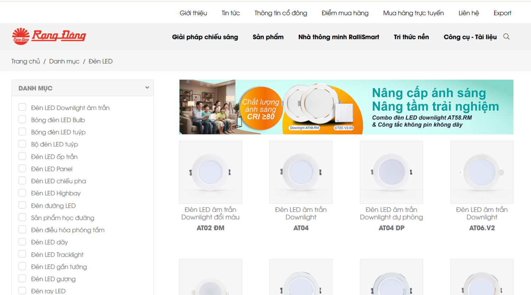Open the search magnifier icon
The height and width of the screenshot is (295, 531).
[x=506, y=37]
